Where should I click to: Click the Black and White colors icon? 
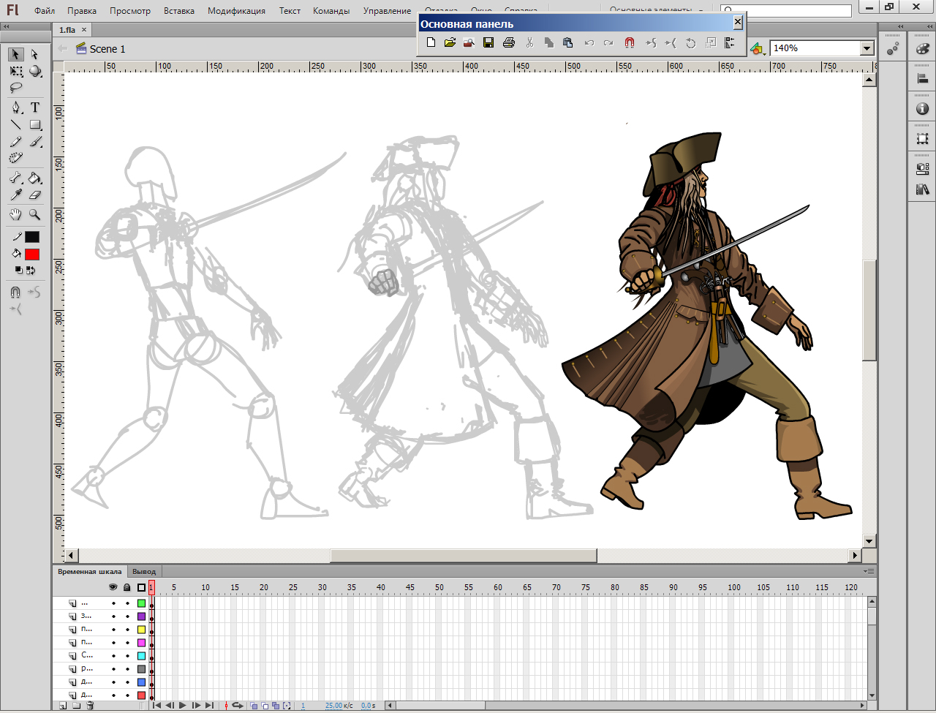19,270
